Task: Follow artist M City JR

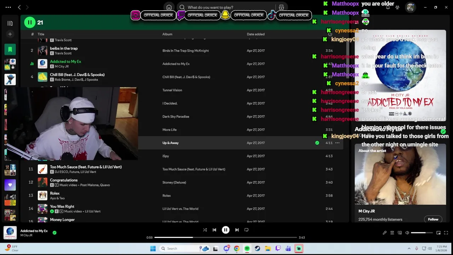Action: tap(433, 219)
